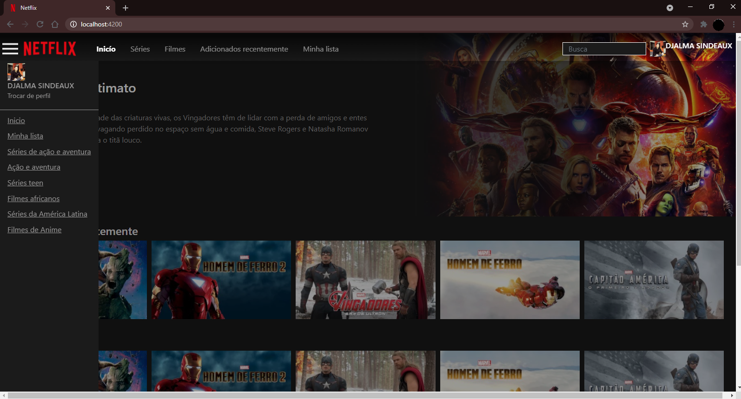Screen dimensions: 741x399
Task: Click DJALMA SINDEAUX name in the sidebar
Action: (x=41, y=85)
